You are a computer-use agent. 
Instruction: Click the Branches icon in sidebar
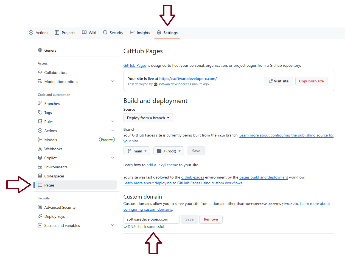(40, 104)
